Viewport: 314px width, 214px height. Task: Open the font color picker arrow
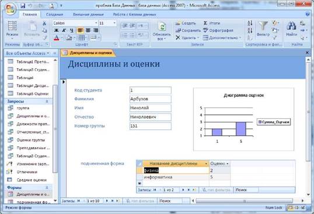point(62,38)
